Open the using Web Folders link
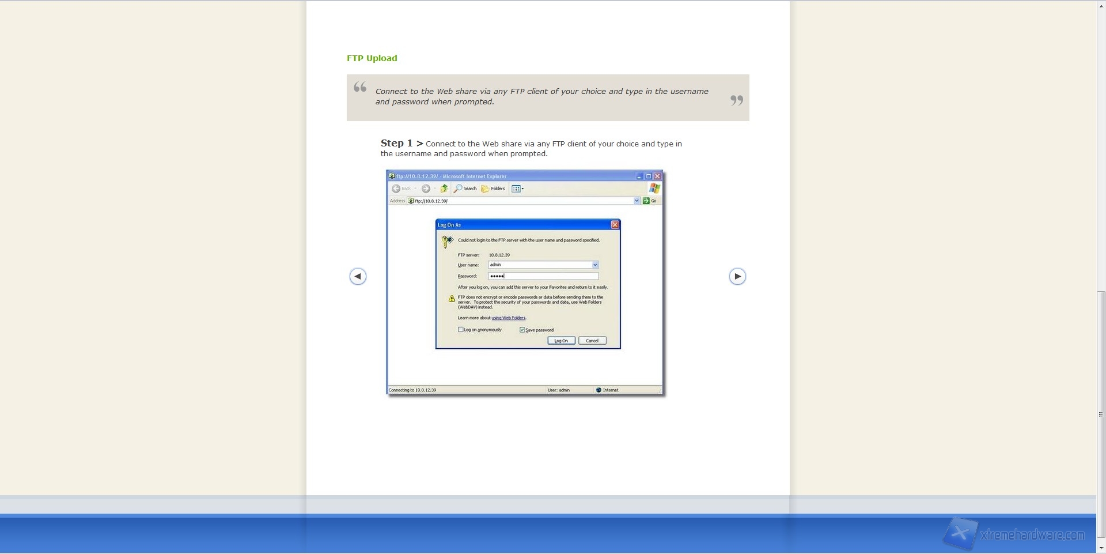This screenshot has width=1106, height=554. [509, 318]
